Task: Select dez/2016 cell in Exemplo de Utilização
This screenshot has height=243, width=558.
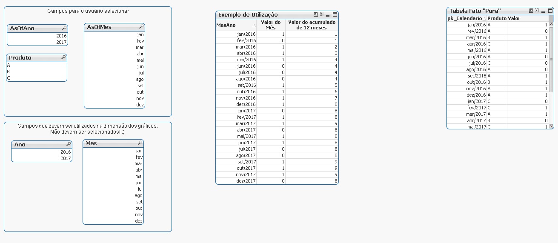Action: (236, 104)
